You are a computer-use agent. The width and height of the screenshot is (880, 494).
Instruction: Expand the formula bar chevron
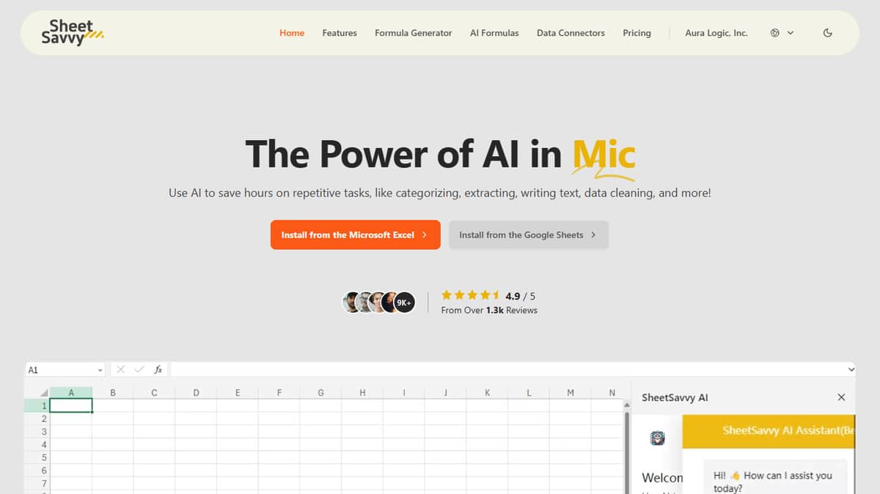point(851,370)
